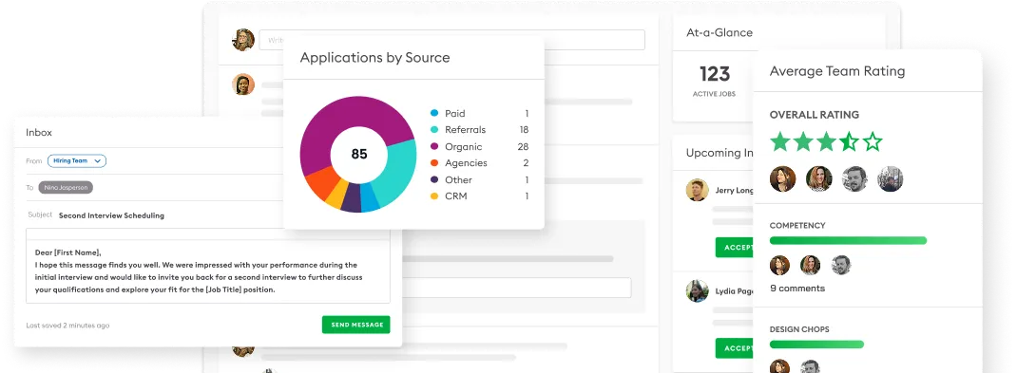Click first dark-haired woman avatar under Overall Rating
The image size is (1017, 373).
pyautogui.click(x=783, y=178)
